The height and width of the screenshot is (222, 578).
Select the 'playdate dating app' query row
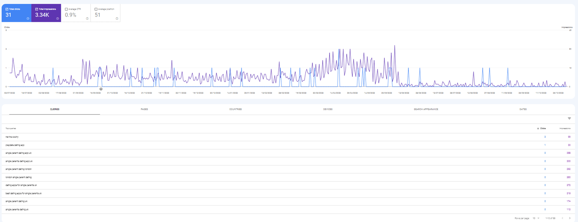(x=15, y=145)
